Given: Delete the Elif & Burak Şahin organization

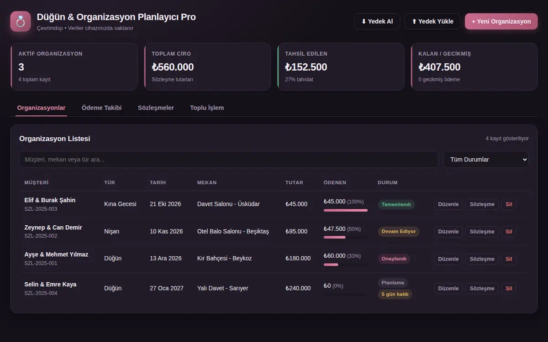Looking at the screenshot, I should click(509, 204).
